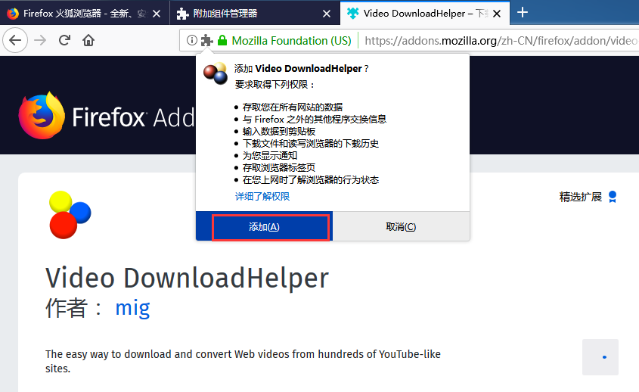The image size is (639, 392).
Task: Open the home page icon
Action: (x=88, y=40)
